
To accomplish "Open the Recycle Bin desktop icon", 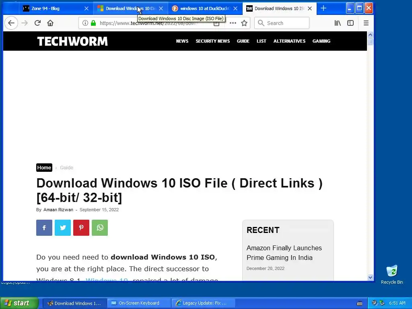I will [392, 274].
